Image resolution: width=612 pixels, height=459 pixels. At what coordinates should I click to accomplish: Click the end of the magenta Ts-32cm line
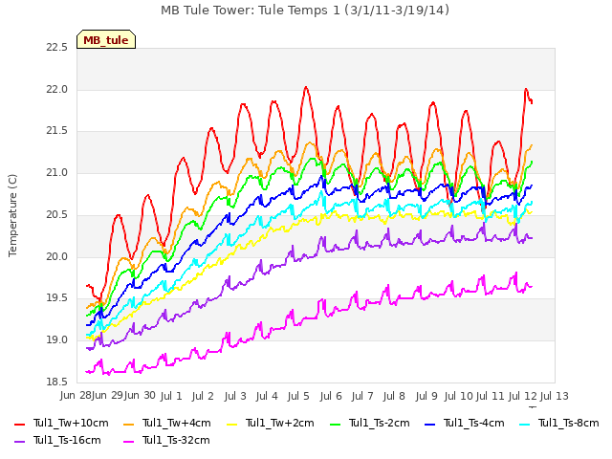point(532,287)
